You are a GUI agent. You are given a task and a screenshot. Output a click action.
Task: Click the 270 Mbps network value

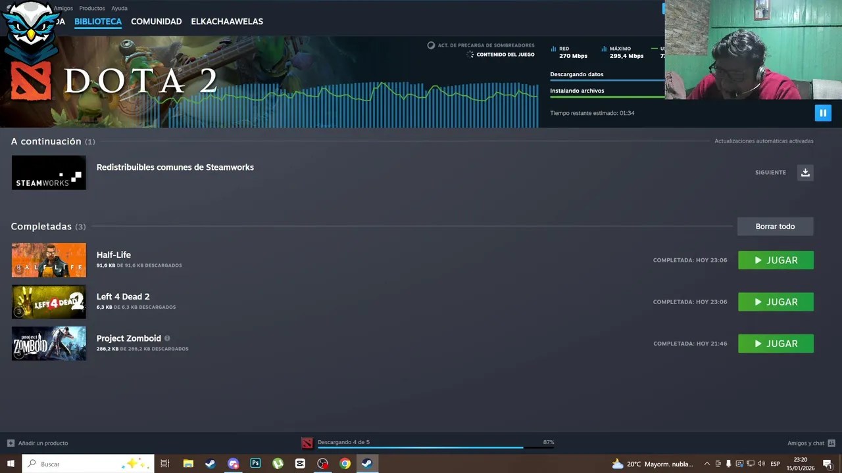click(x=573, y=56)
